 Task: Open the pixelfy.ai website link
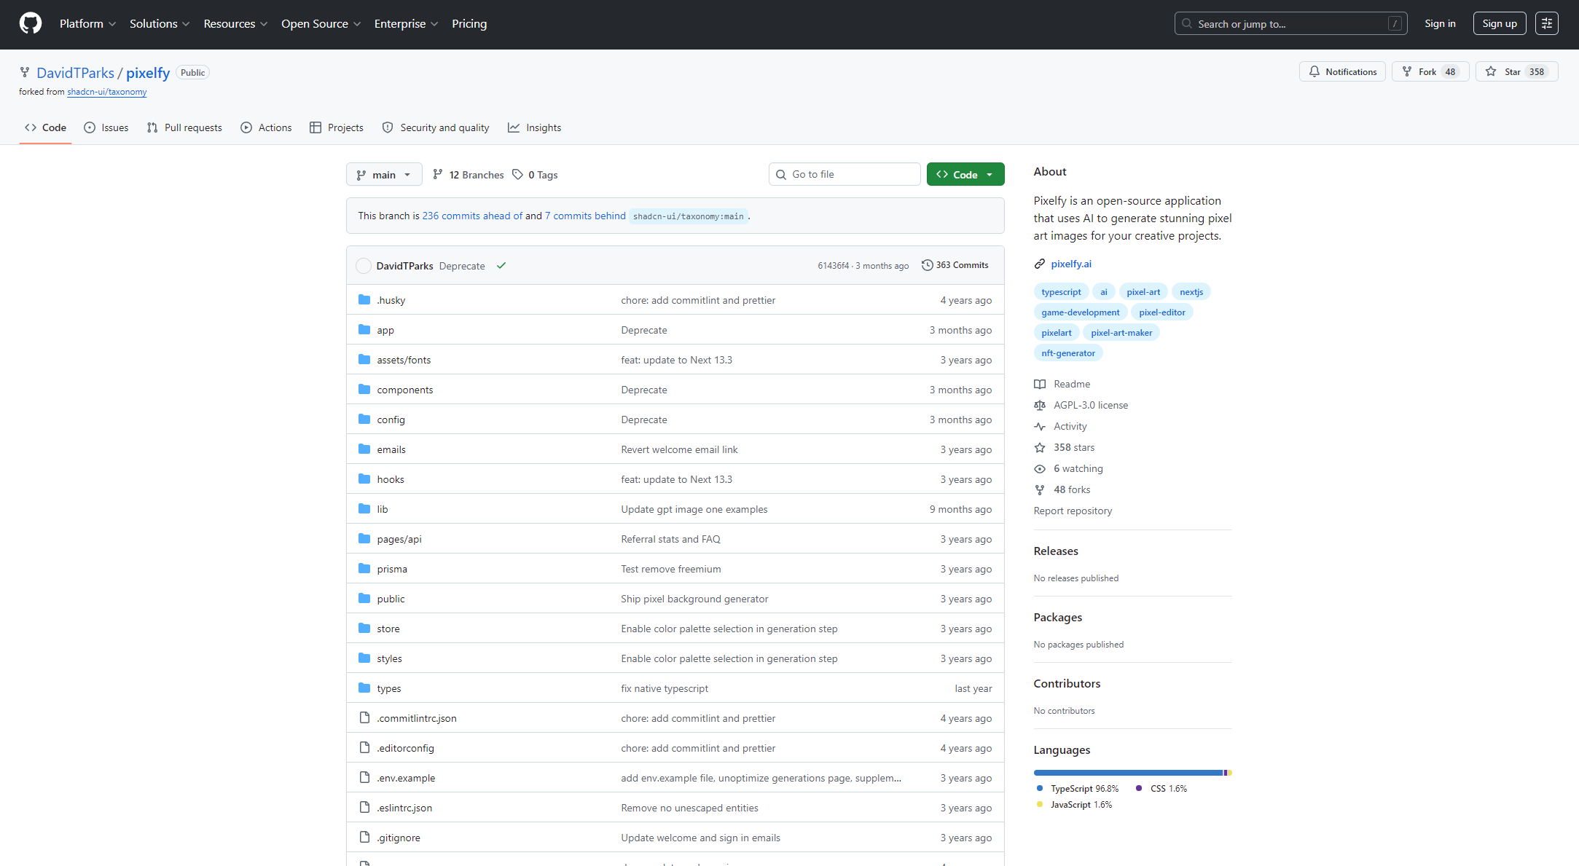point(1071,264)
